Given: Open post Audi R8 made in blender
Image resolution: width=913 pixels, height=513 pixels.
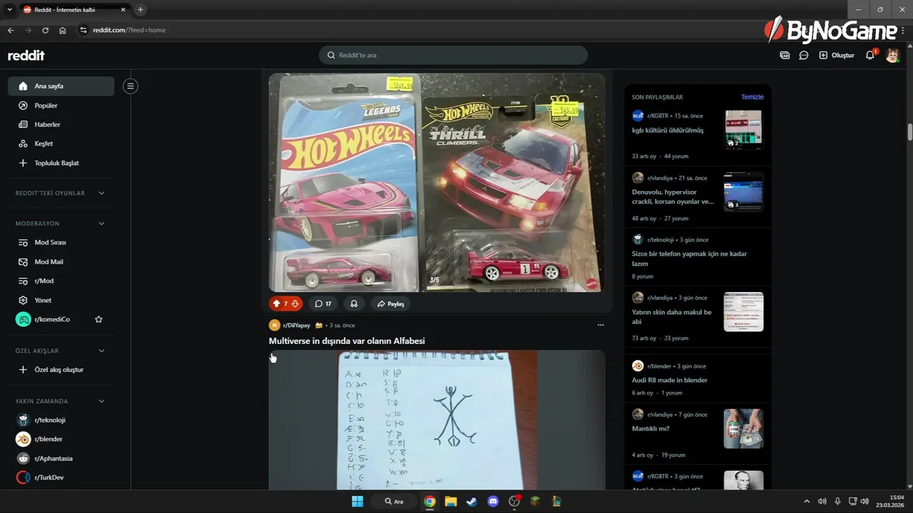Looking at the screenshot, I should click(670, 380).
